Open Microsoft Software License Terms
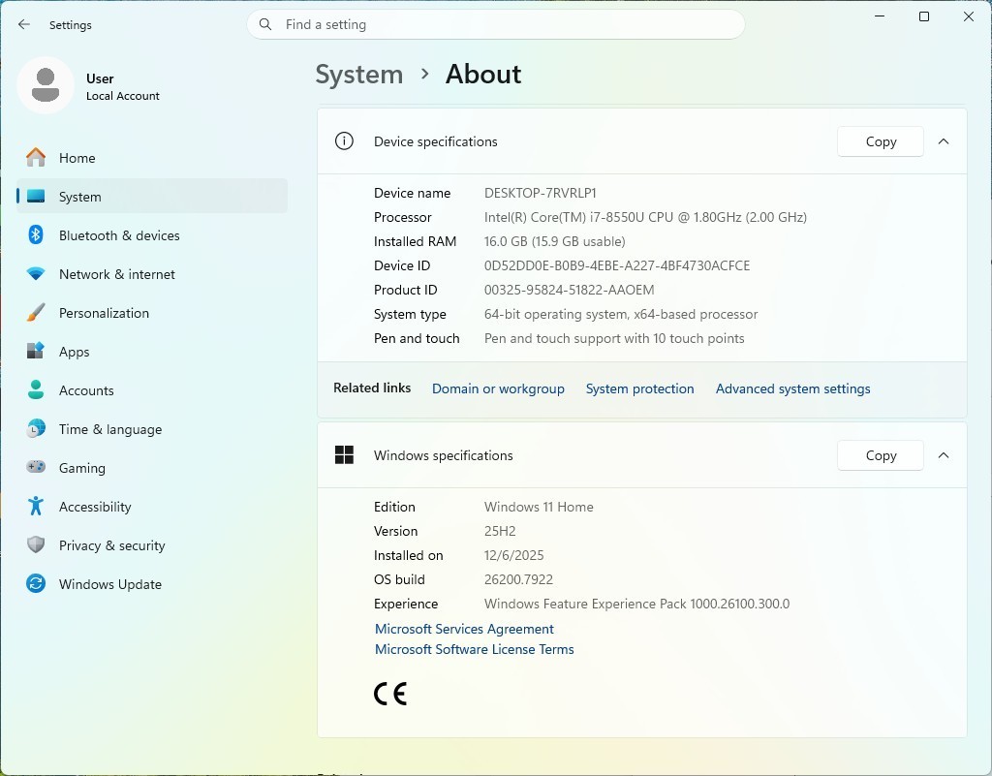This screenshot has width=992, height=776. pos(474,649)
